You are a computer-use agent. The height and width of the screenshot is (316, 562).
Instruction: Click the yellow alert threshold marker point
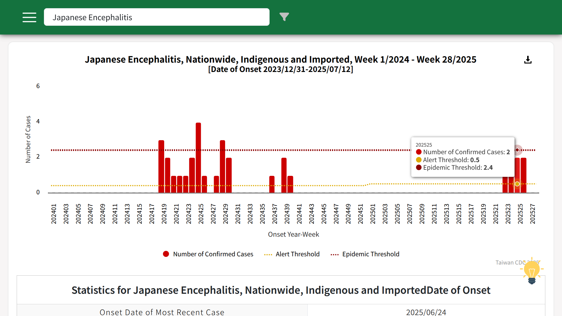(517, 184)
